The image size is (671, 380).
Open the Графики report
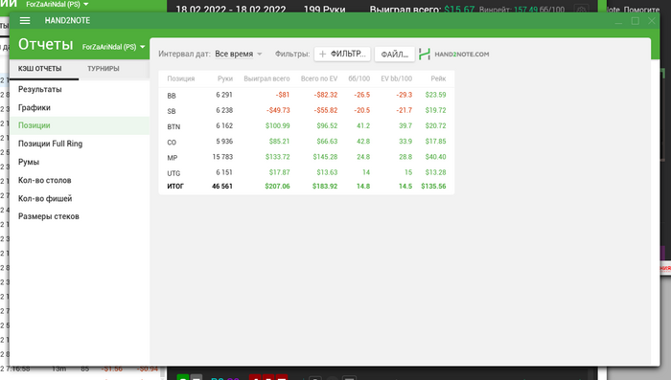(x=80, y=108)
